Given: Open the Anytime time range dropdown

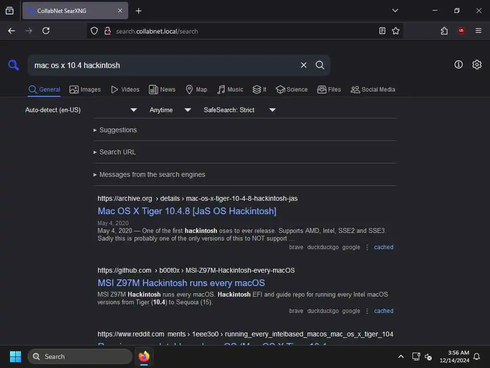Looking at the screenshot, I should (x=170, y=110).
